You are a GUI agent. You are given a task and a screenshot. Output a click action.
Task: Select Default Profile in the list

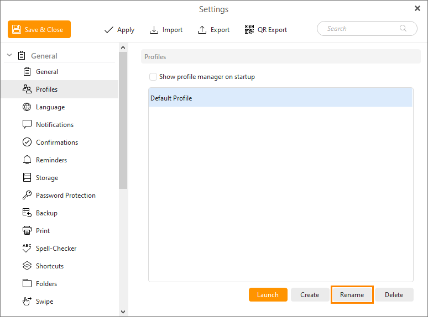(280, 98)
